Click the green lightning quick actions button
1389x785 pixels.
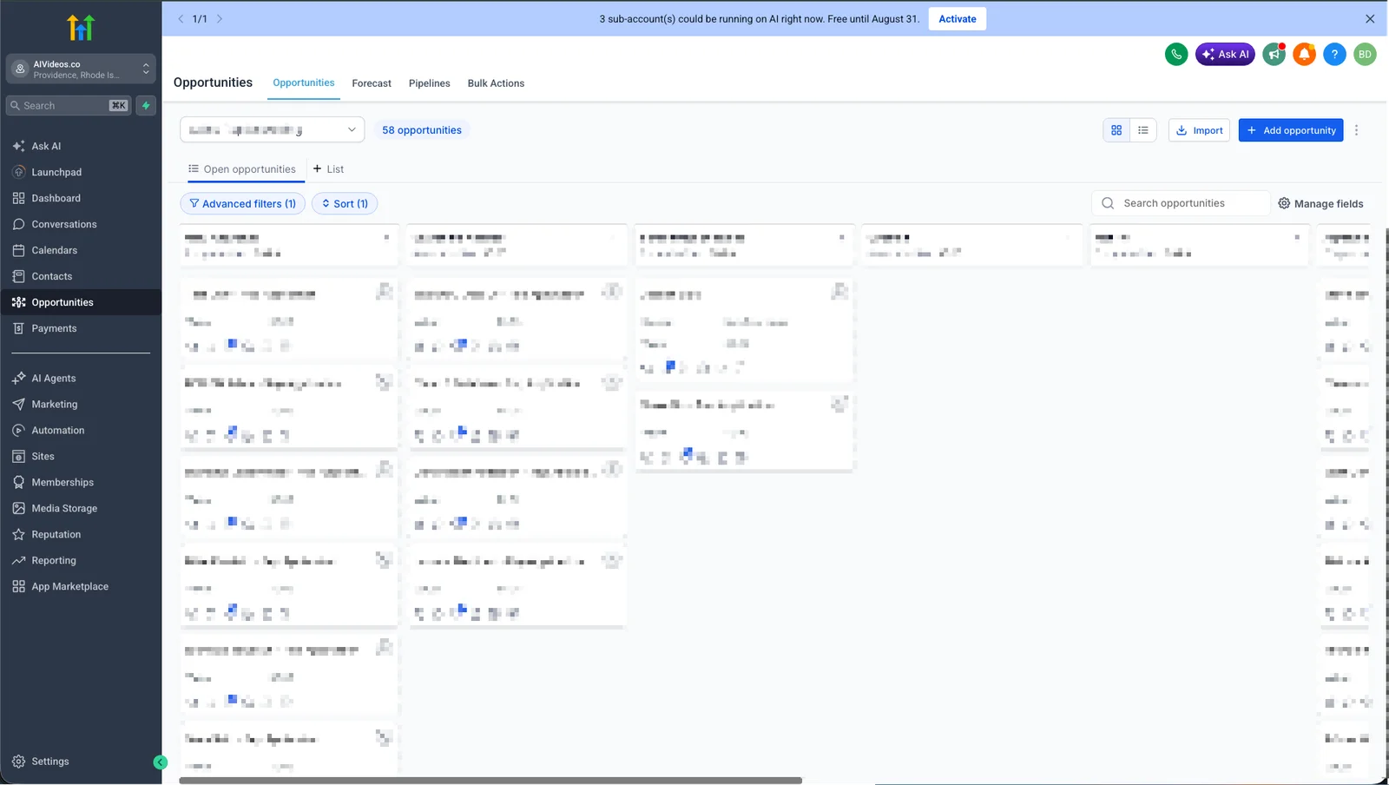point(146,105)
